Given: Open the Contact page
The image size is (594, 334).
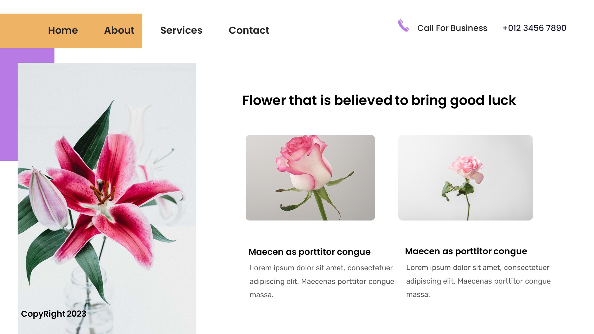Looking at the screenshot, I should pos(249,30).
